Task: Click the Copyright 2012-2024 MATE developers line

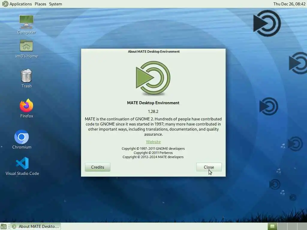Action: click(153, 157)
